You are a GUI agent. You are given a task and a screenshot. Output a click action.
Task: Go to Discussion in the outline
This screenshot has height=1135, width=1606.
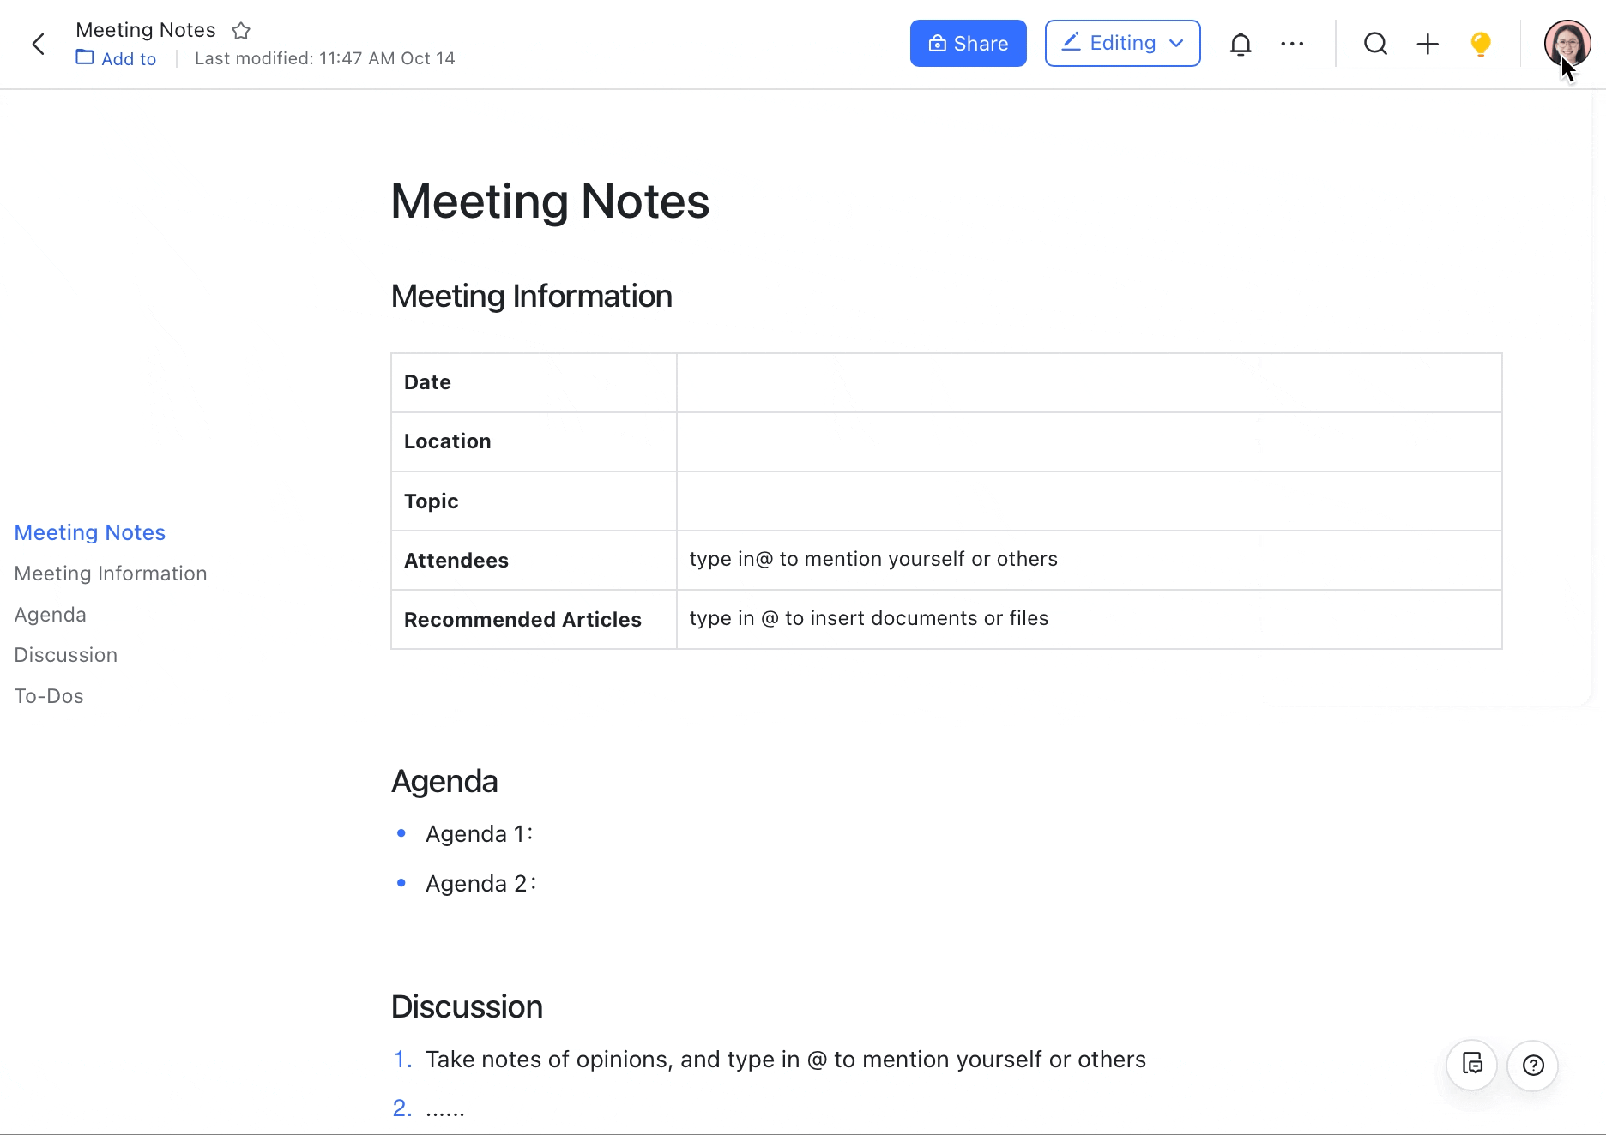coord(66,655)
